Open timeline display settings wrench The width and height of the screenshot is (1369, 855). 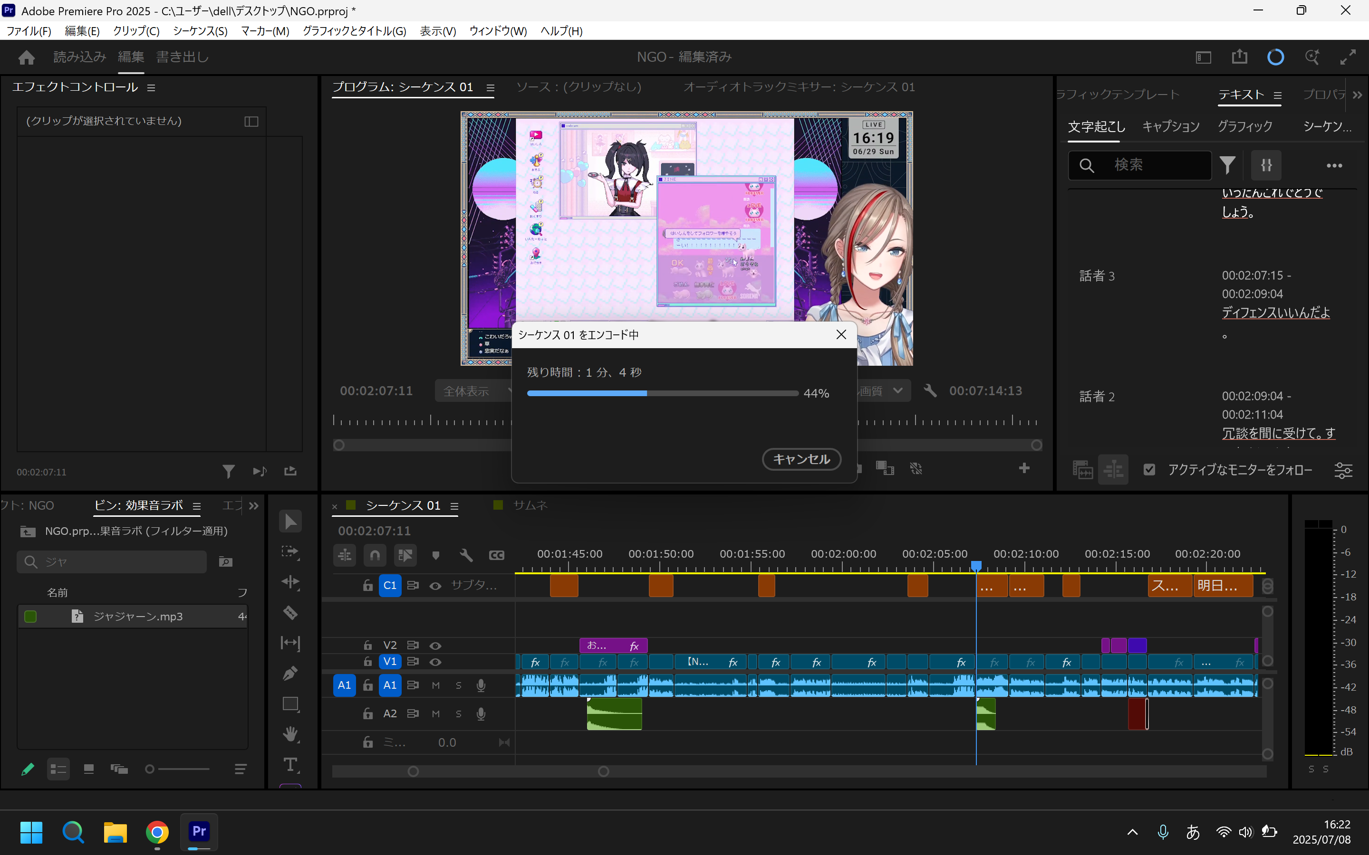[466, 555]
